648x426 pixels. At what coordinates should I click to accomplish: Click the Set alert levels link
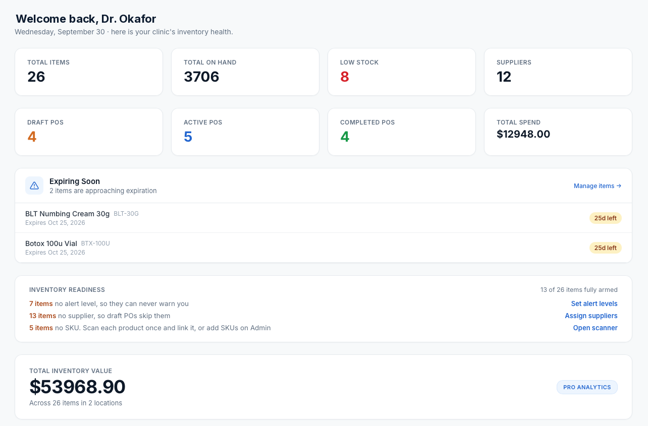point(594,303)
